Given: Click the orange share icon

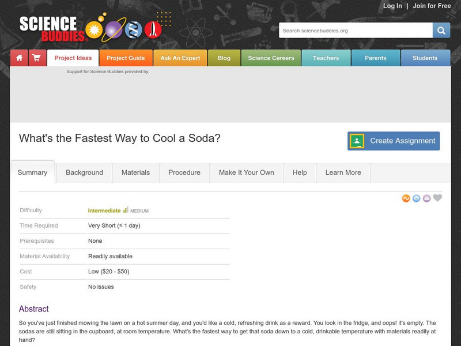Looking at the screenshot, I should 406,198.
